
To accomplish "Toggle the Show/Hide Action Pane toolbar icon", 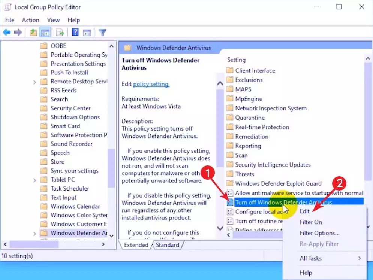I will [87, 32].
